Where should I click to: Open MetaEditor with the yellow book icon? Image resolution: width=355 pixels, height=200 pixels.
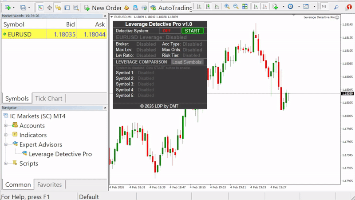click(126, 8)
